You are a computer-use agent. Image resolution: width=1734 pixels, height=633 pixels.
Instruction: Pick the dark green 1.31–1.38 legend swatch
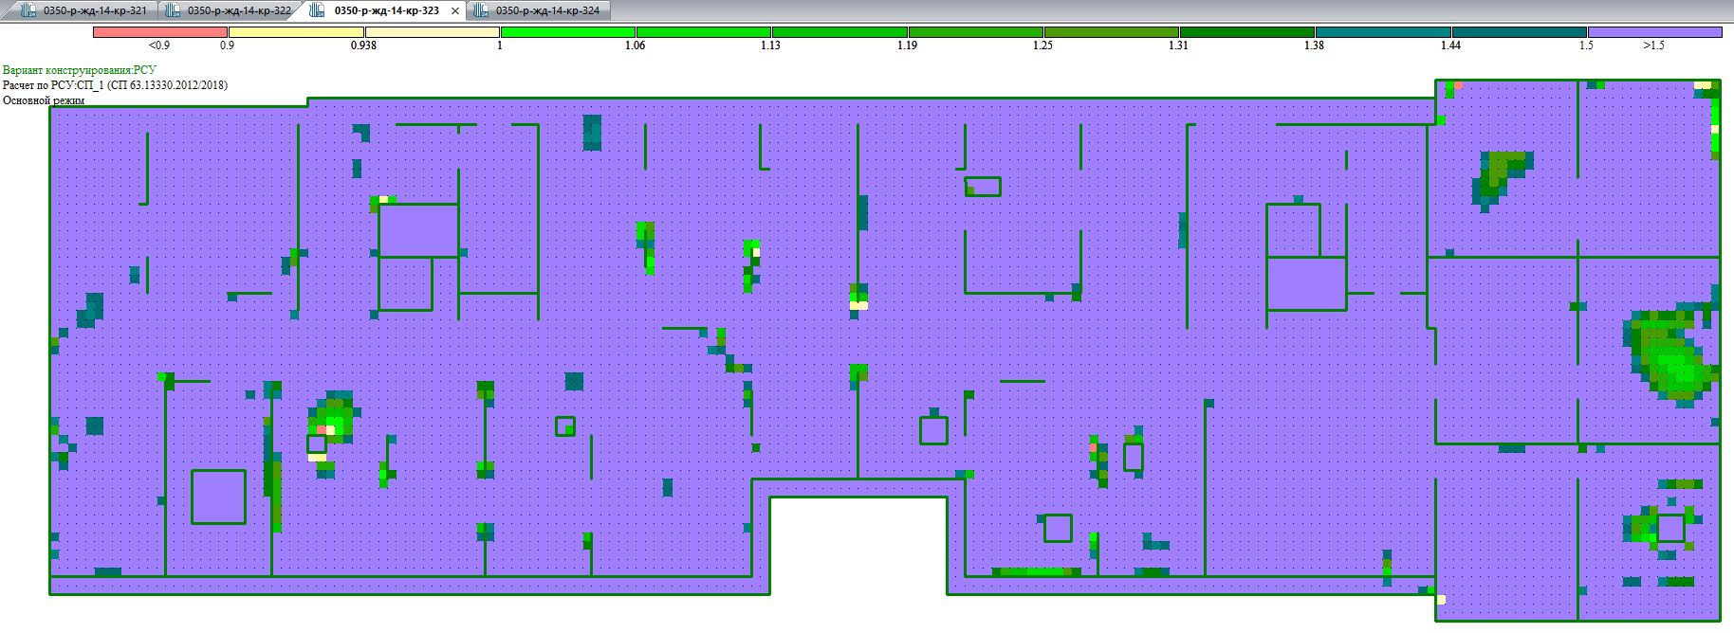point(1247,32)
